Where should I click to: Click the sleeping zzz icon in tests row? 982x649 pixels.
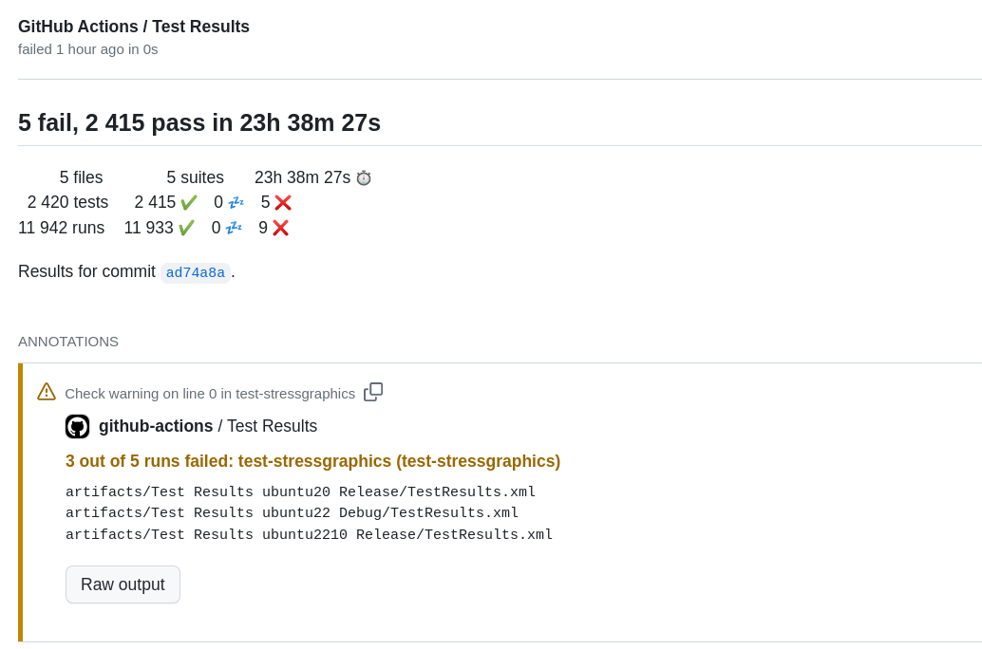236,203
